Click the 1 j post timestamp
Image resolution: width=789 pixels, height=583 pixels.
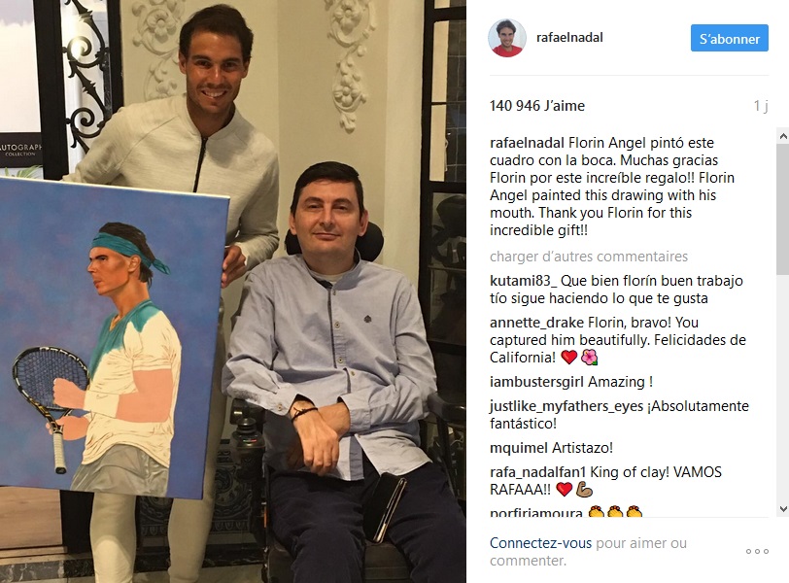(760, 106)
